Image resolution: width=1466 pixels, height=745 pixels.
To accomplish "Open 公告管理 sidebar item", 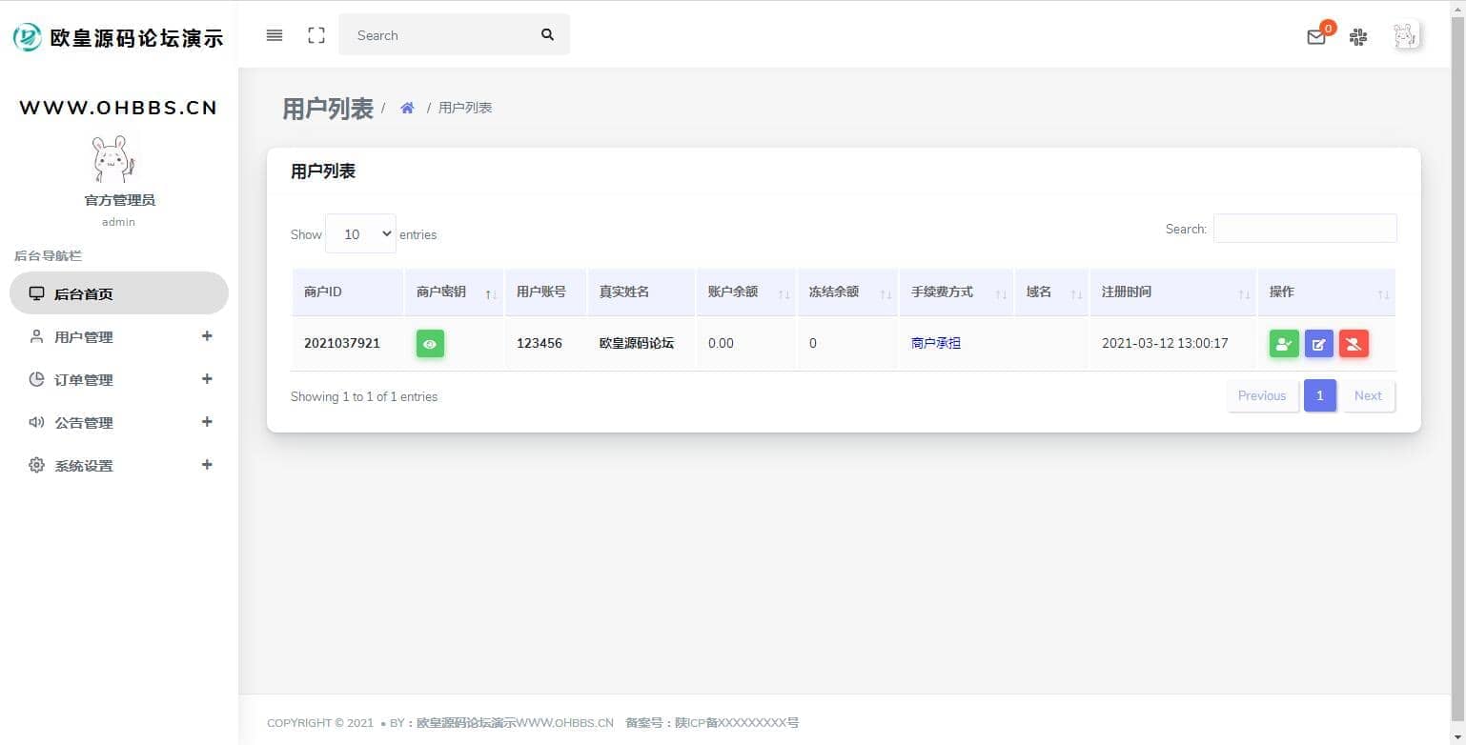I will (119, 422).
